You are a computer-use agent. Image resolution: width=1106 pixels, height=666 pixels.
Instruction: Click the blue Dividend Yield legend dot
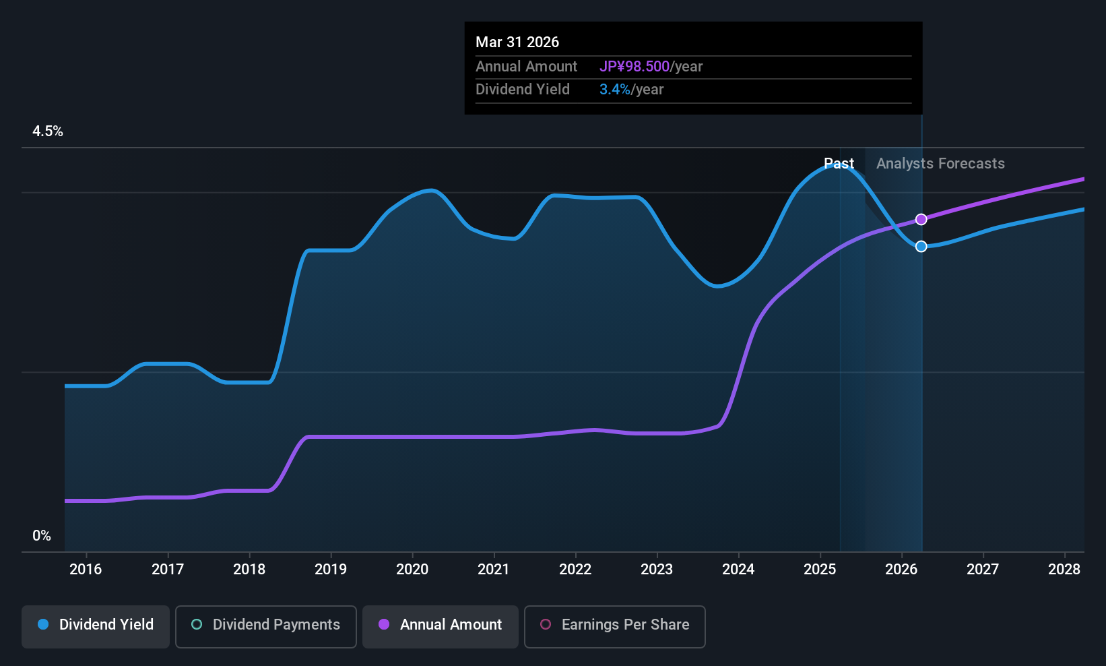coord(43,624)
